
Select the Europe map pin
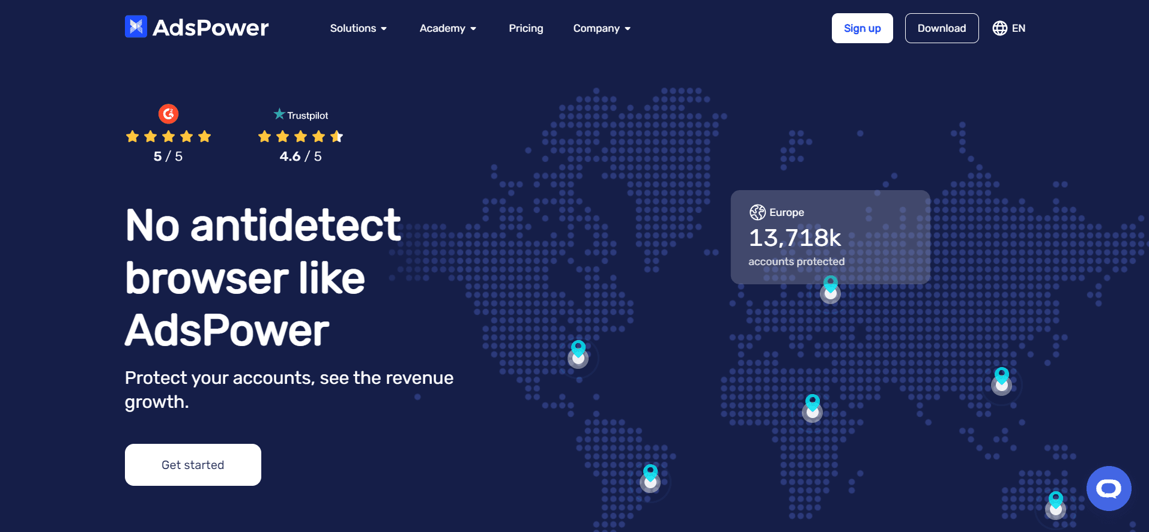point(830,290)
